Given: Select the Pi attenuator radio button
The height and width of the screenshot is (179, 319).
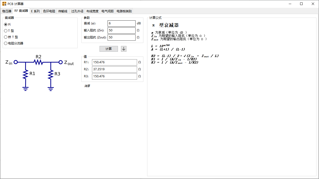Looking at the screenshot, I should click(x=6, y=24).
